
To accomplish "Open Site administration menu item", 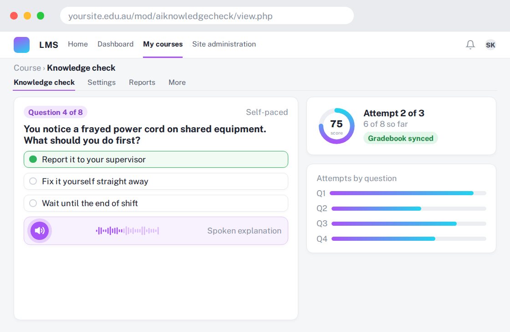I will (x=224, y=44).
